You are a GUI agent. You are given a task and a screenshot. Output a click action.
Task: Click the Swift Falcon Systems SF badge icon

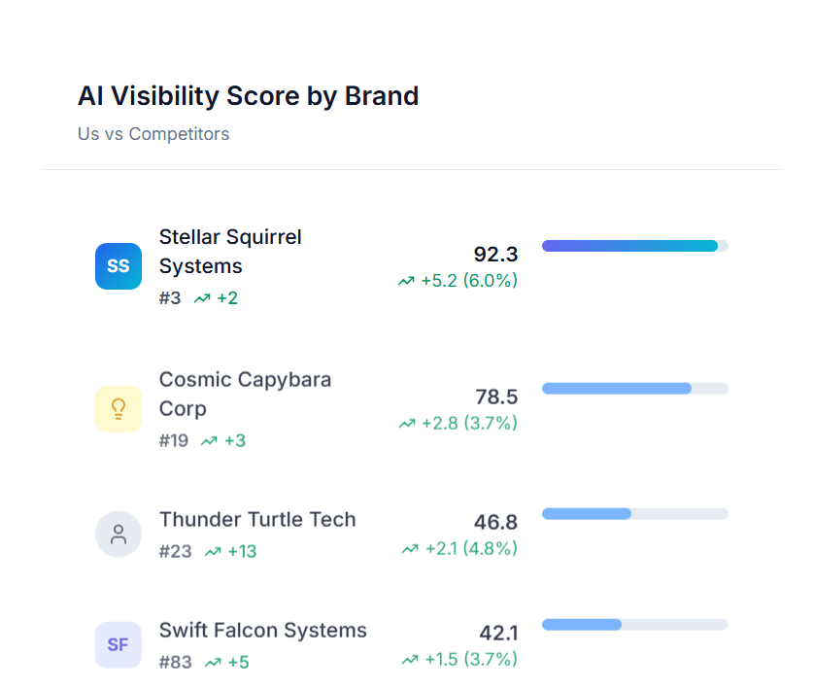point(118,644)
